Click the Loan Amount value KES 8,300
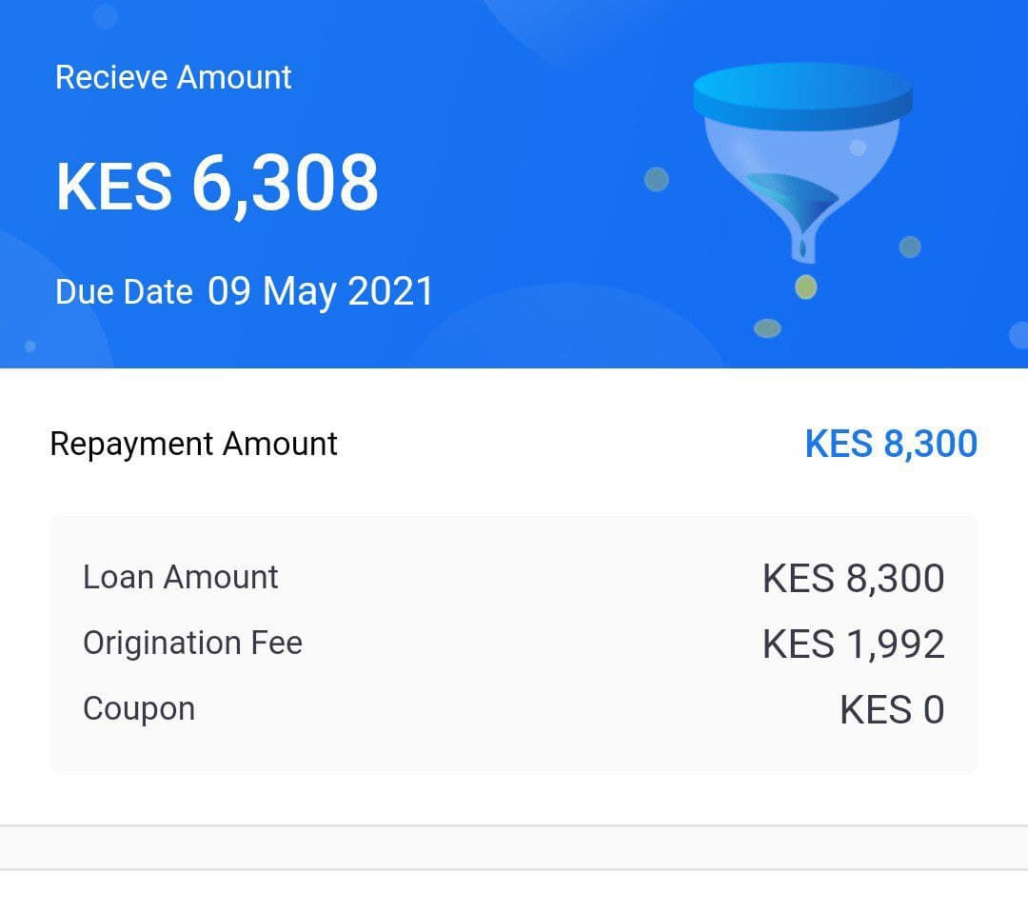 (x=853, y=578)
